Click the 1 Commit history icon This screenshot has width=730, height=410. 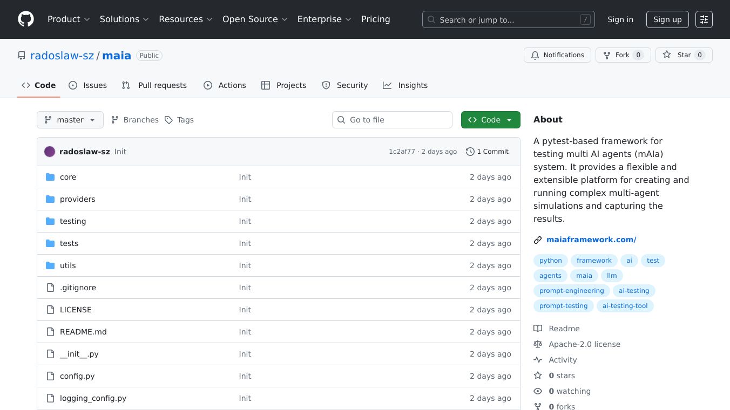tap(470, 152)
